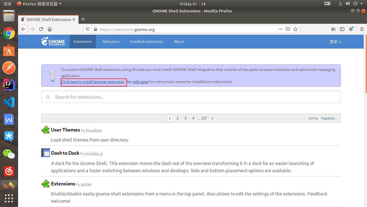Click the Dash to Dock extension icon

[45, 153]
